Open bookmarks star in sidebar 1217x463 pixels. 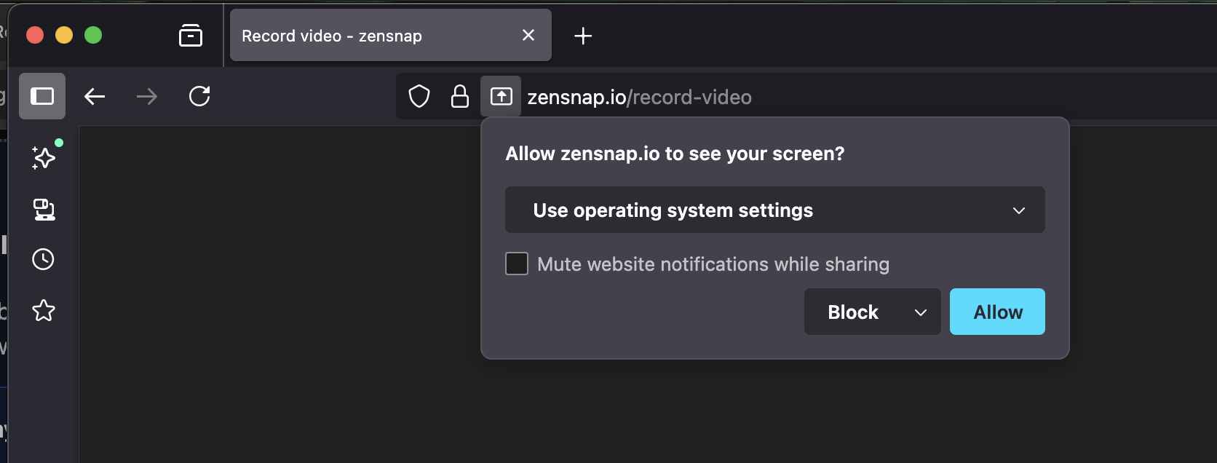coord(44,311)
